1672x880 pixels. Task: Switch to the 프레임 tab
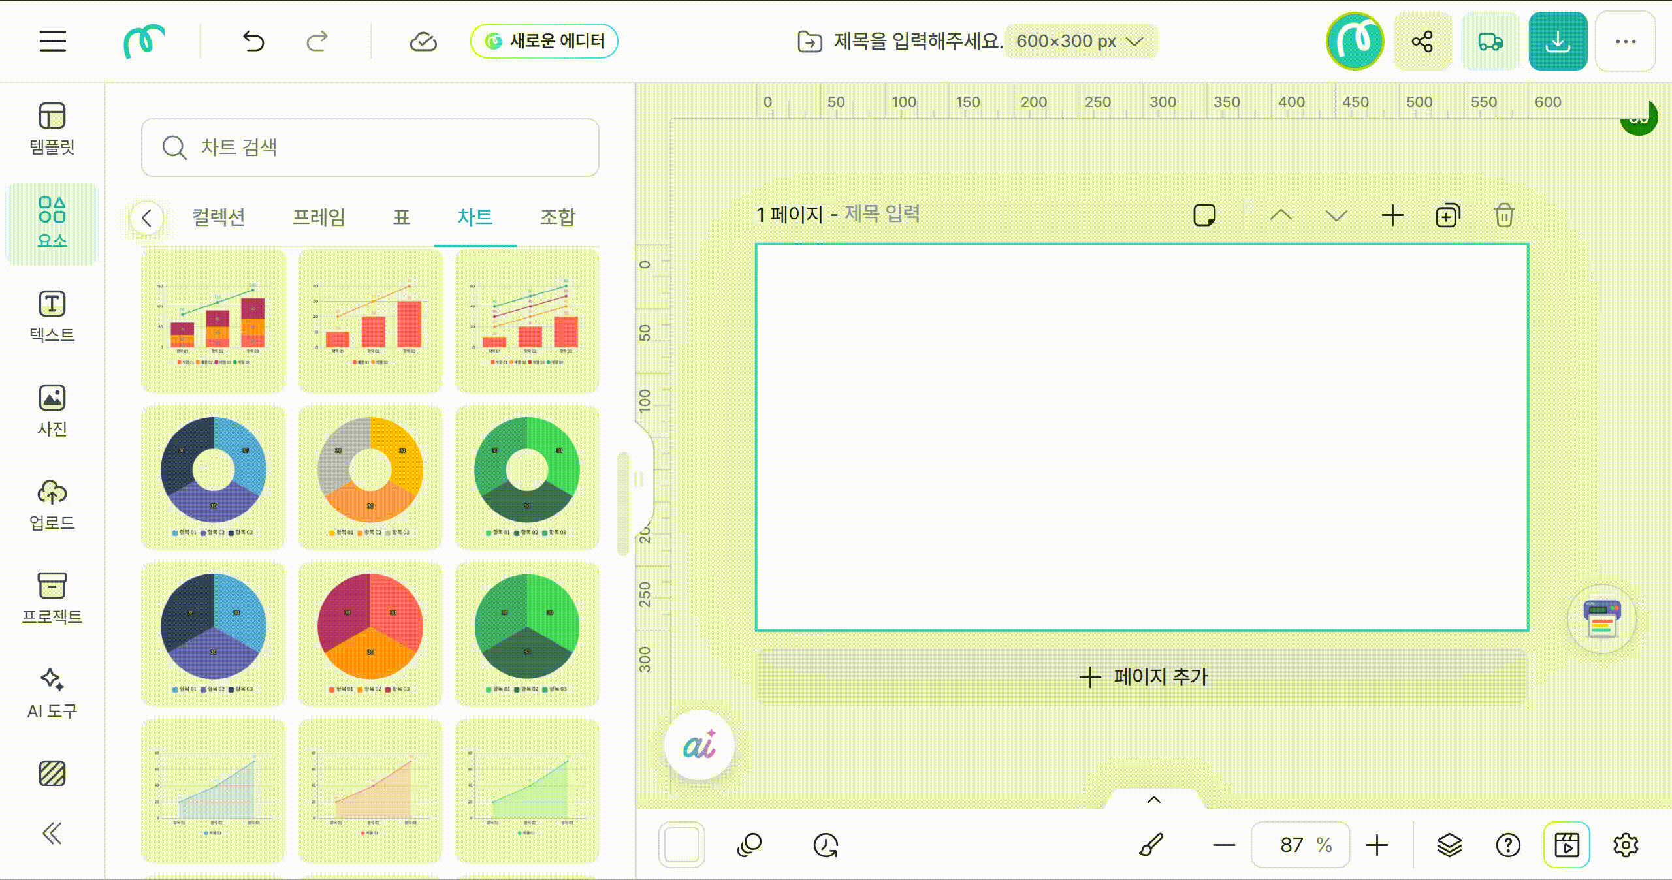(x=319, y=217)
